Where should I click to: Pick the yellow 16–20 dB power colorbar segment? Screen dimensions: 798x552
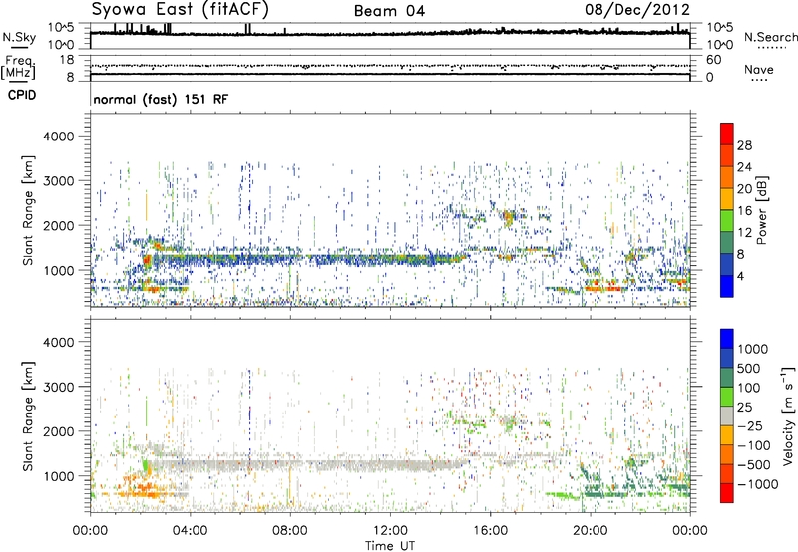tap(727, 199)
